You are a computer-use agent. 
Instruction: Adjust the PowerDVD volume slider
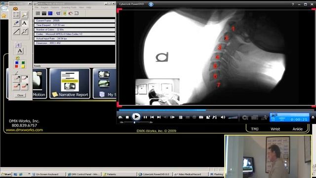233,118
